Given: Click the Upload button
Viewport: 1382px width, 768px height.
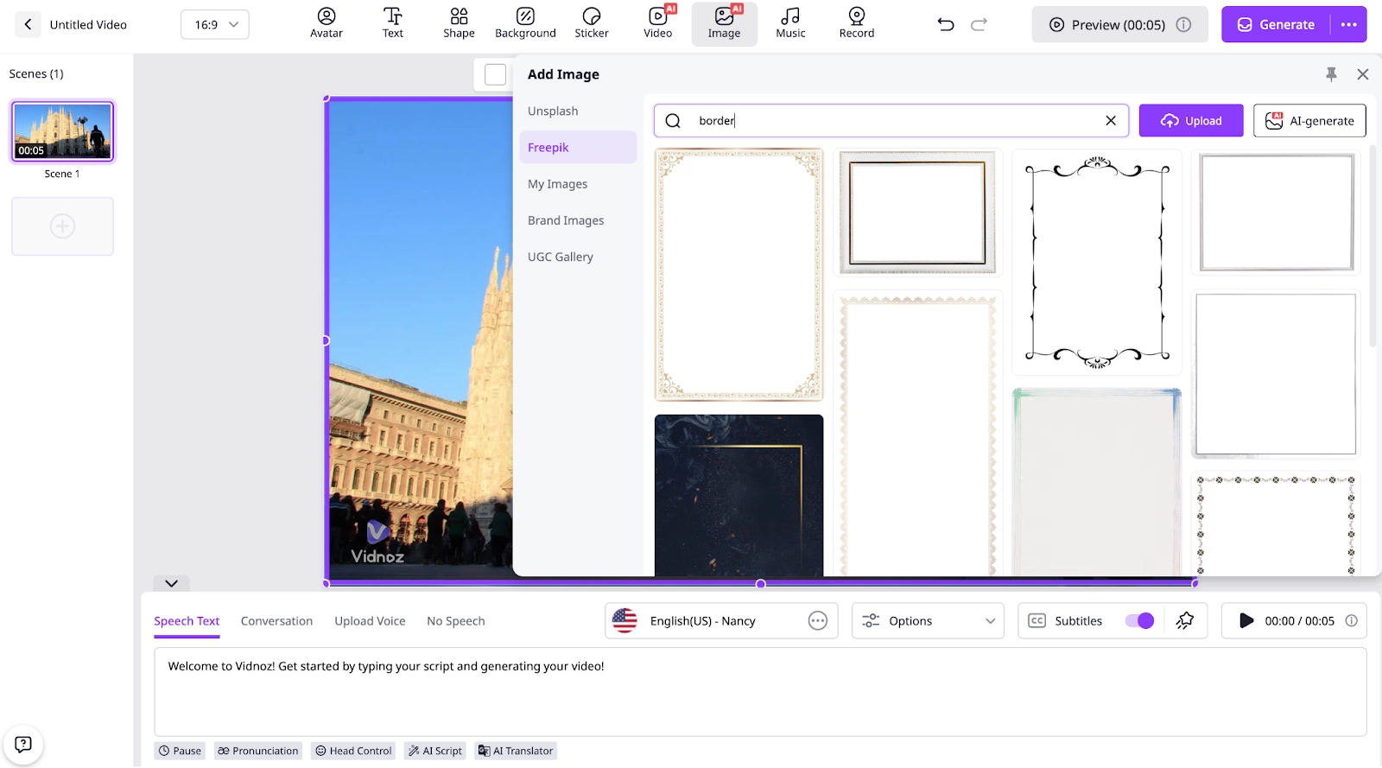Looking at the screenshot, I should tap(1190, 121).
